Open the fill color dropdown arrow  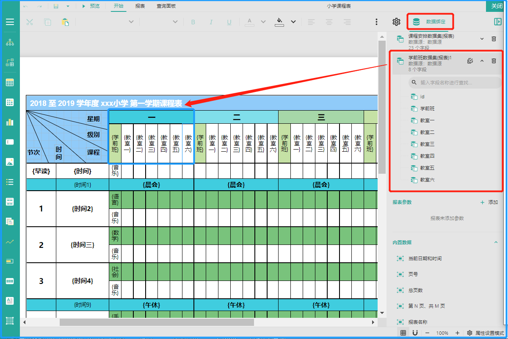point(293,22)
